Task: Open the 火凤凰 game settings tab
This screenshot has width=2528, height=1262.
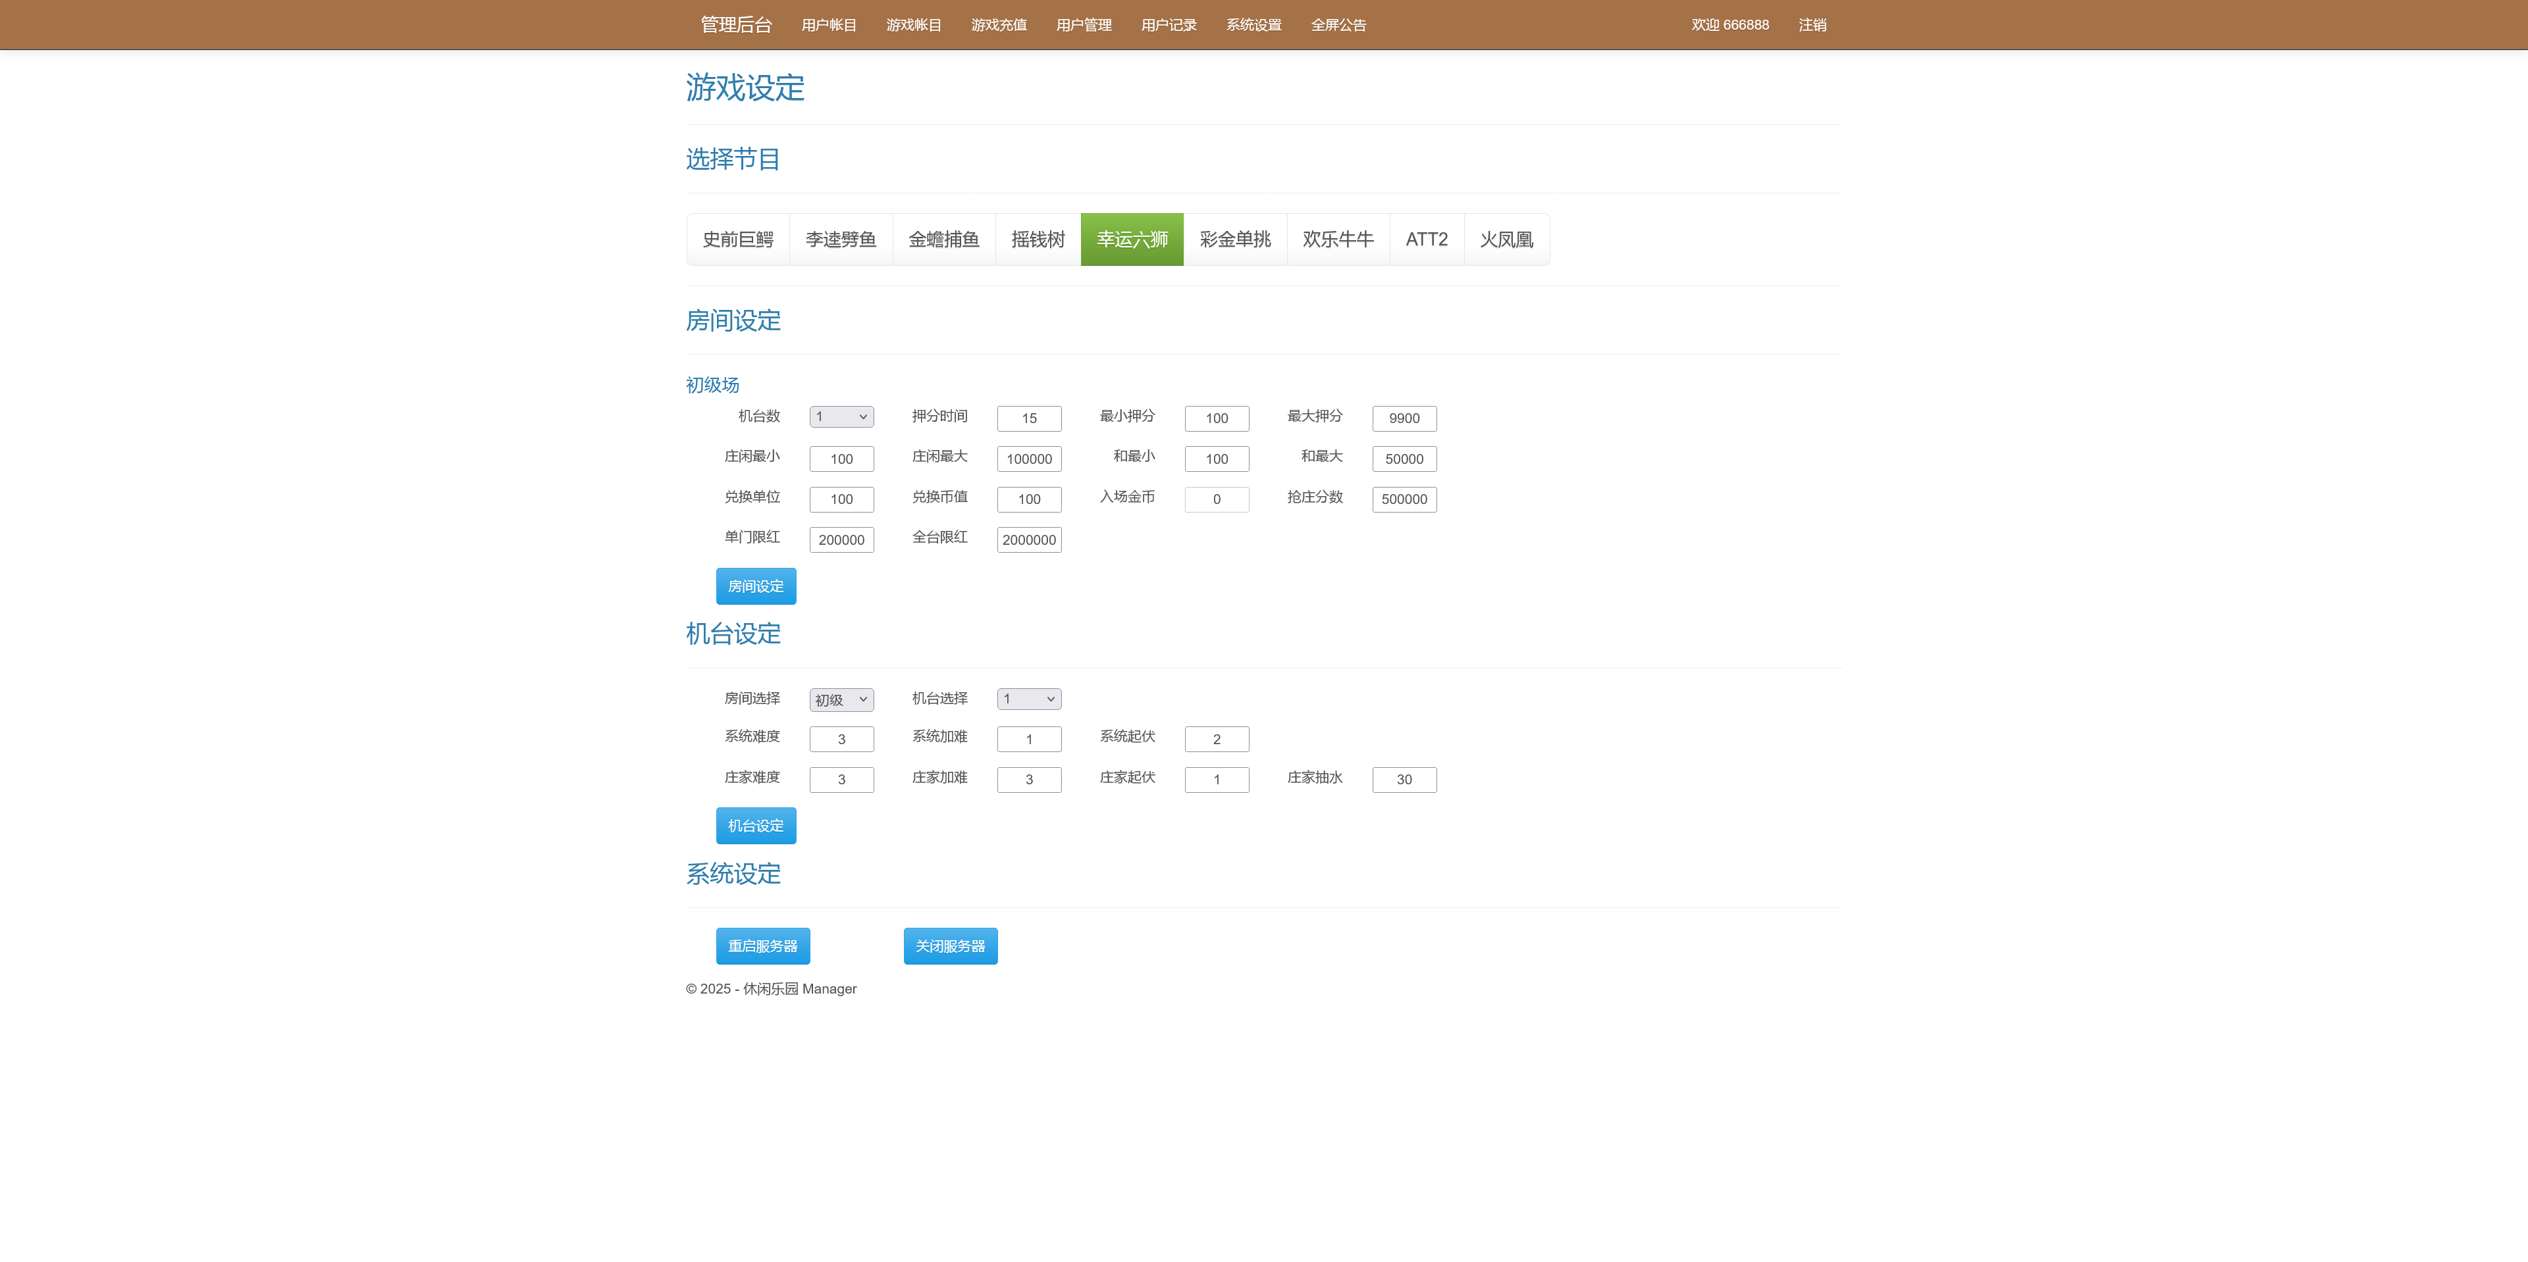Action: coord(1506,238)
